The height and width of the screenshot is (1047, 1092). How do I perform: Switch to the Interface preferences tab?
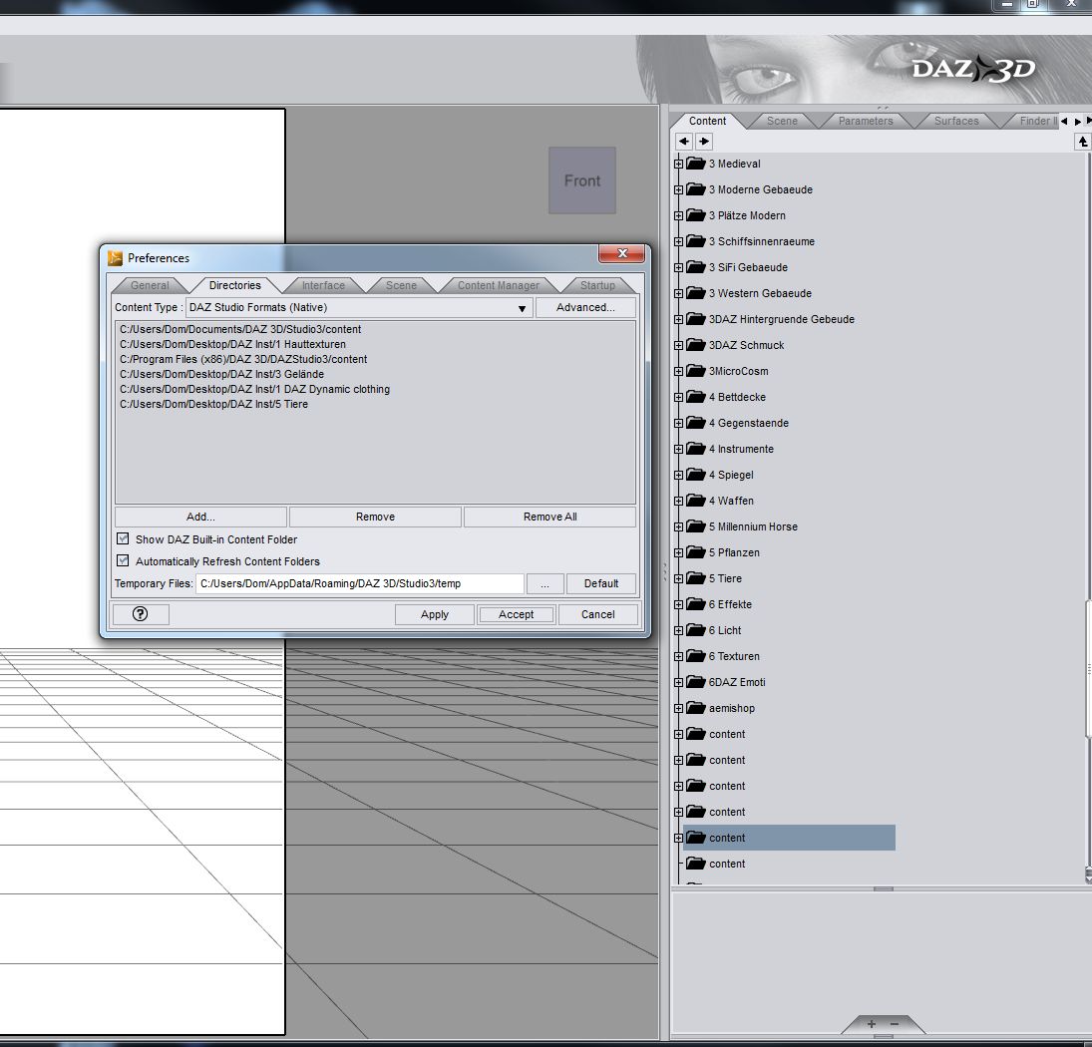[323, 285]
